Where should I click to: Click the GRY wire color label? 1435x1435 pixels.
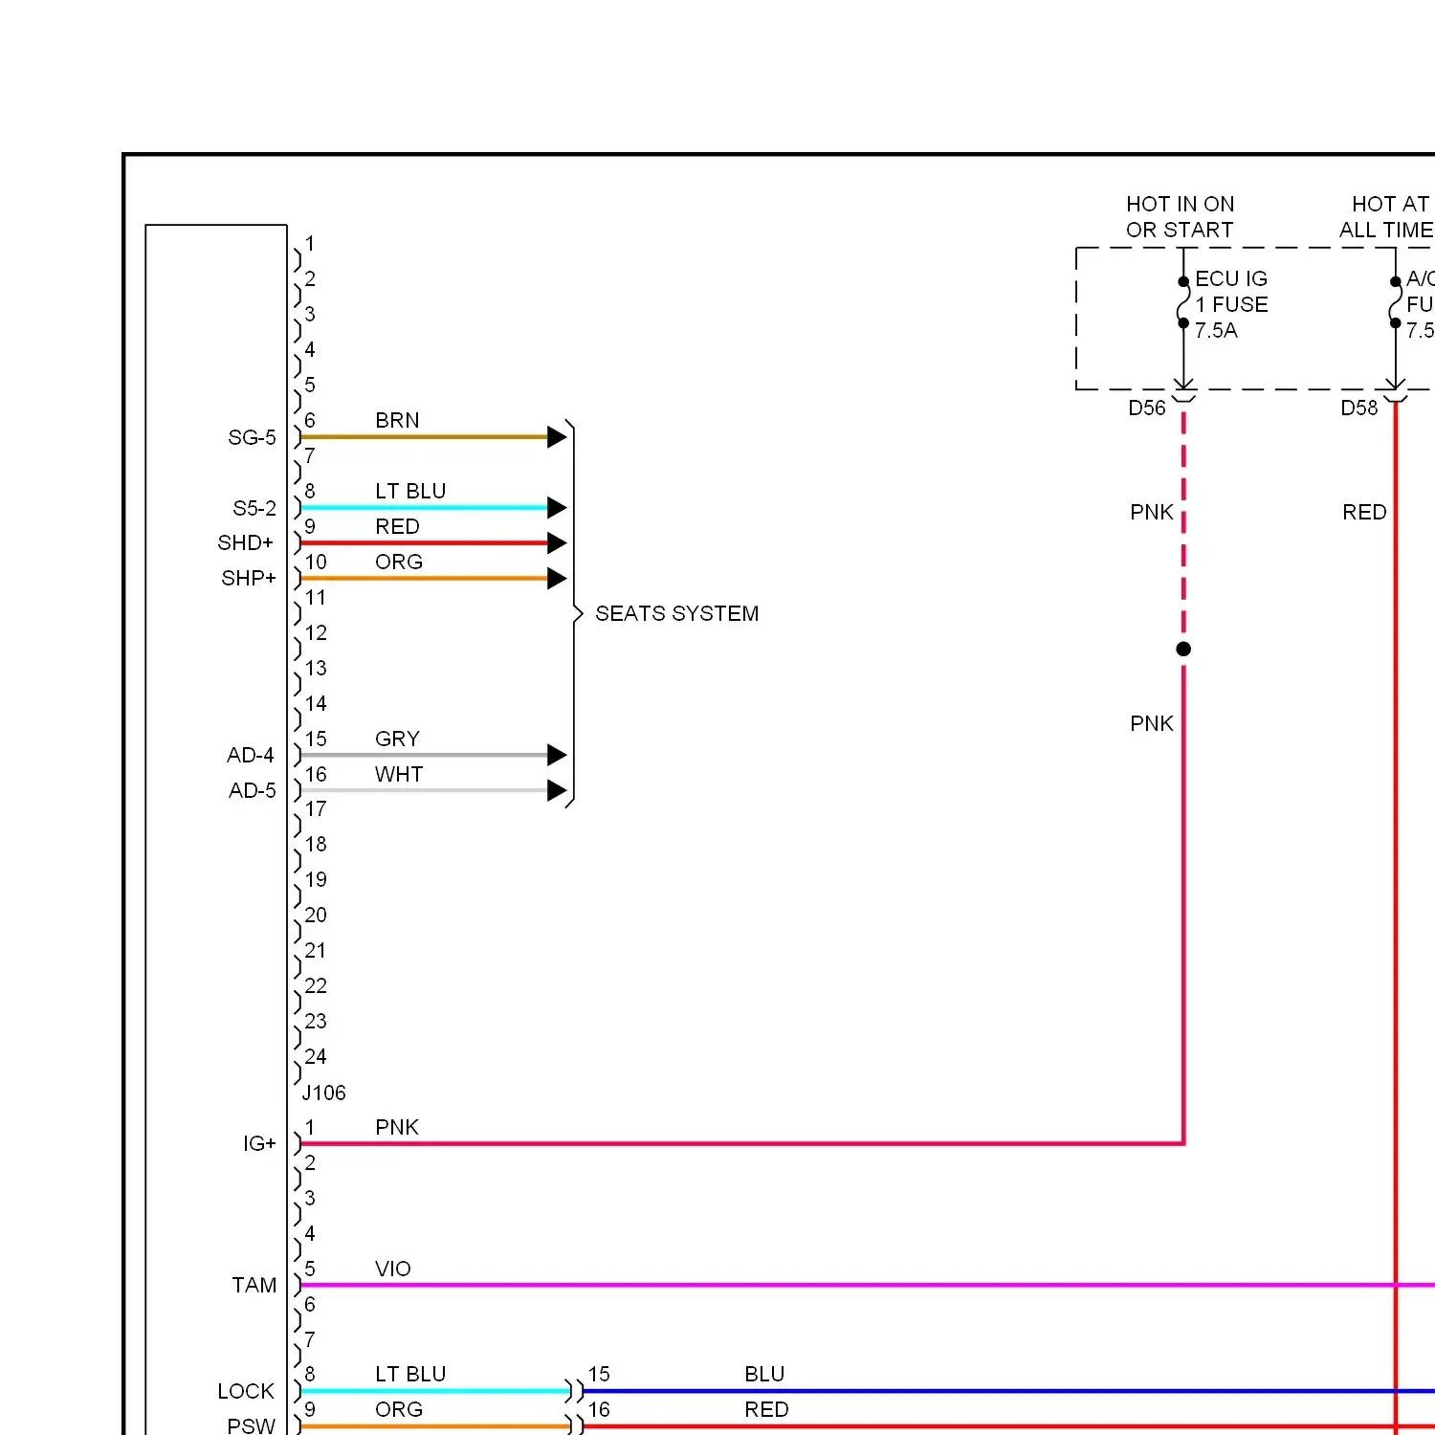click(x=397, y=739)
